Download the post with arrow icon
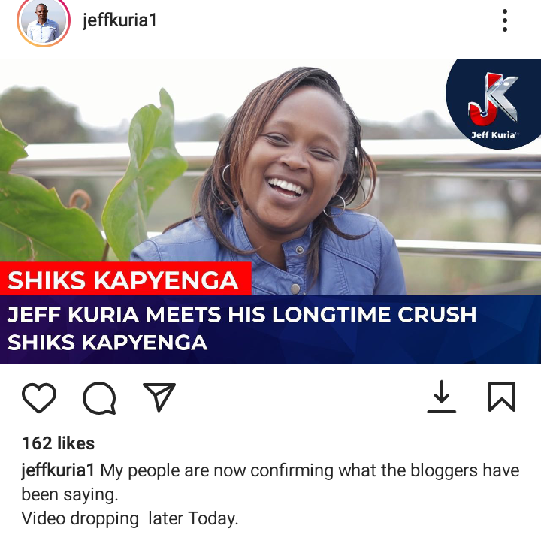 pyautogui.click(x=441, y=397)
